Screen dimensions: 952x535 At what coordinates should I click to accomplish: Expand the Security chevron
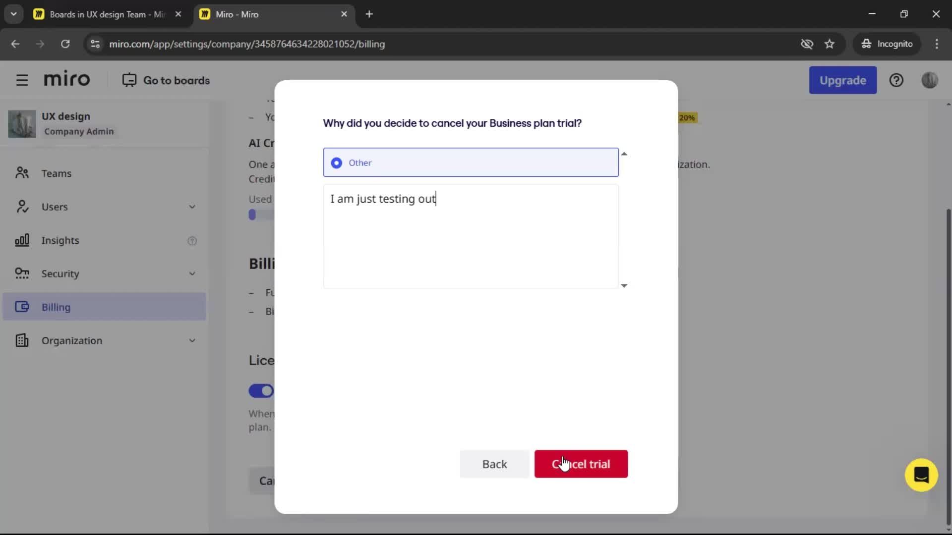[x=192, y=274]
